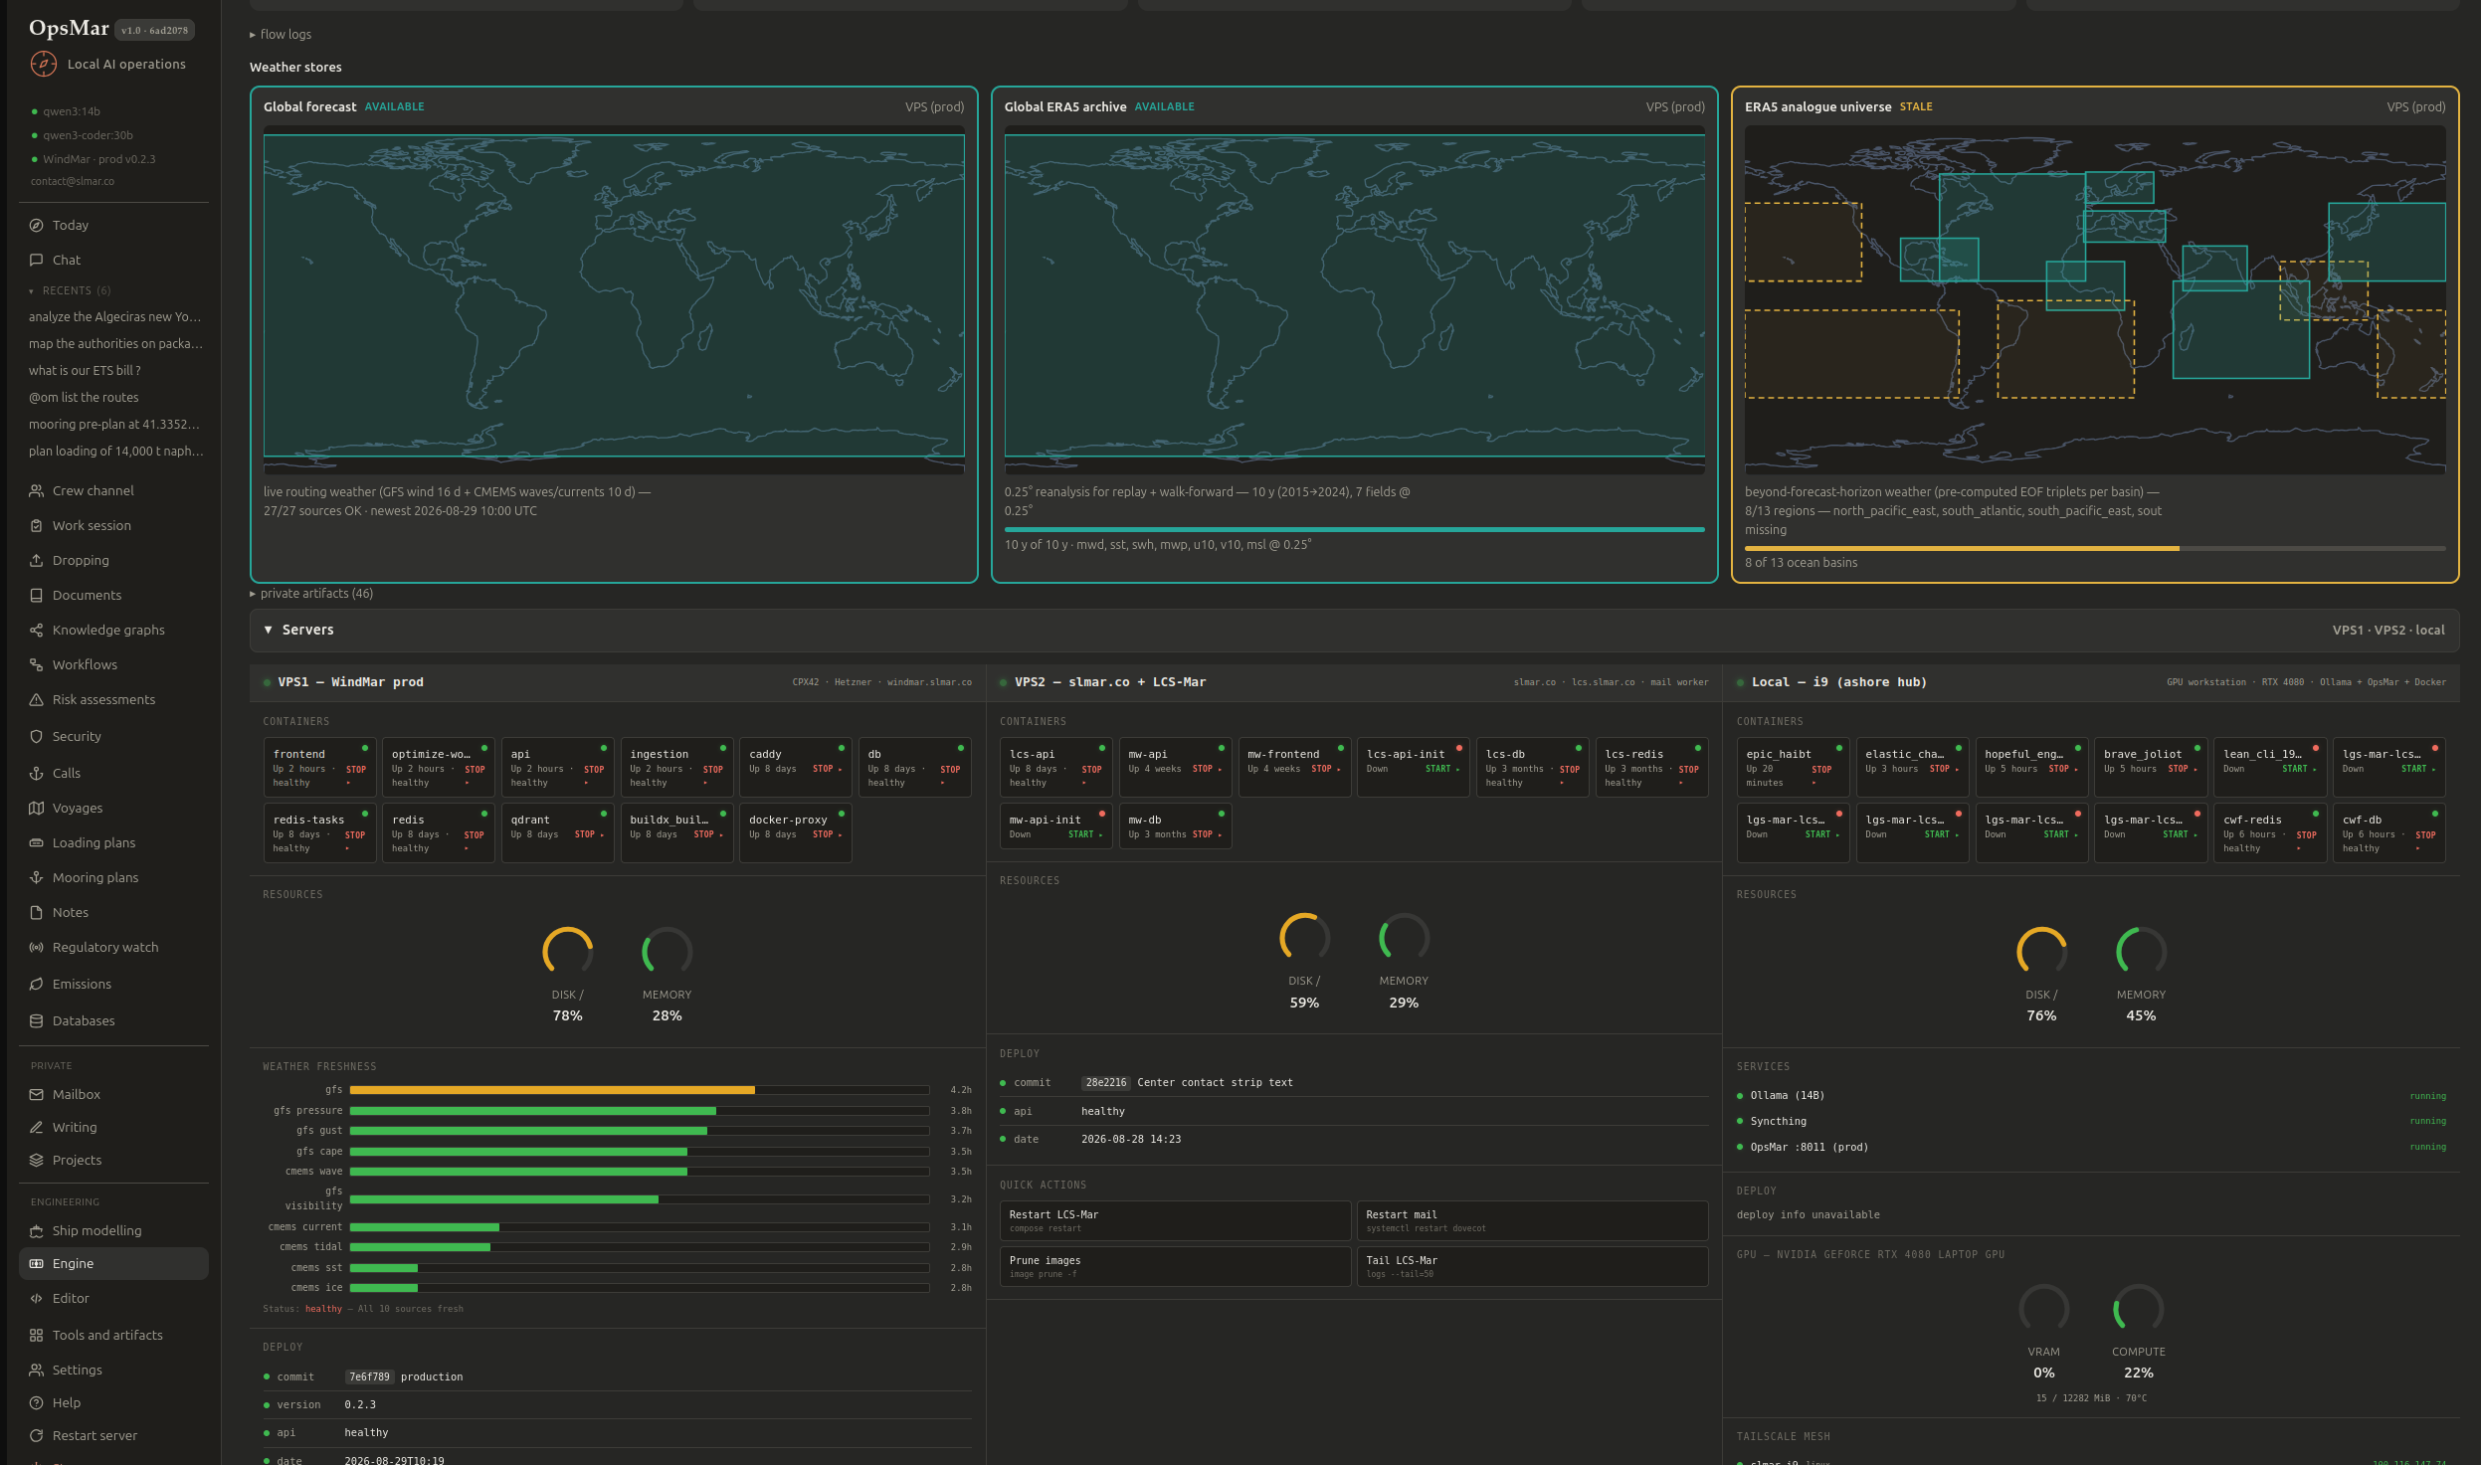
Task: Click the Notes file icon
Action: tap(36, 913)
